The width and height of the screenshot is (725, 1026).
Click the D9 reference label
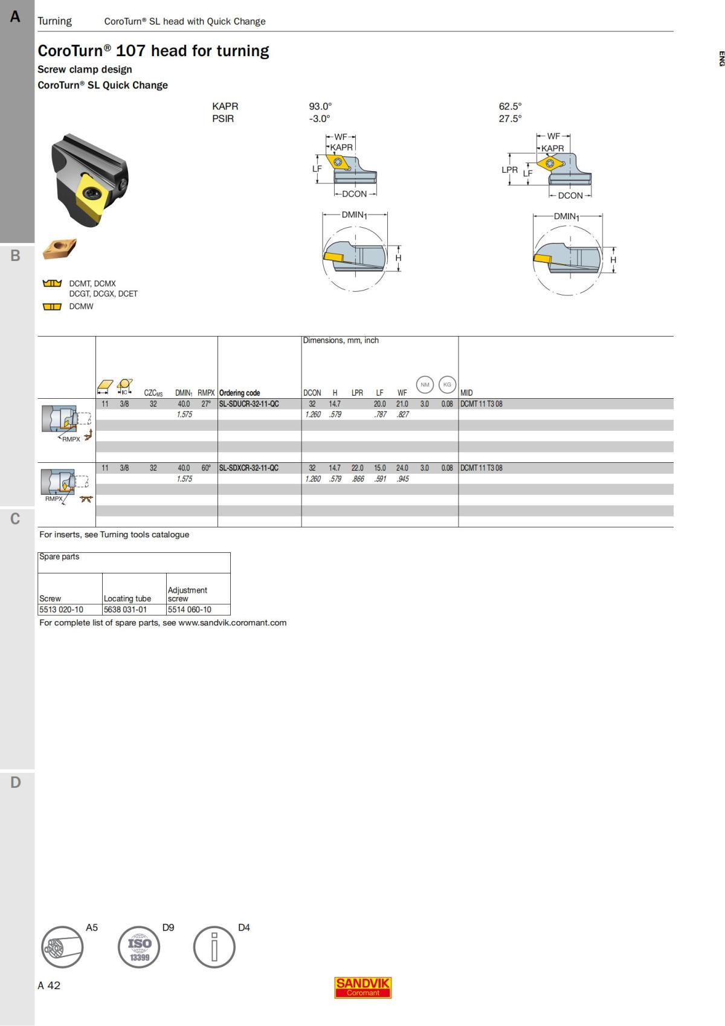coord(168,927)
